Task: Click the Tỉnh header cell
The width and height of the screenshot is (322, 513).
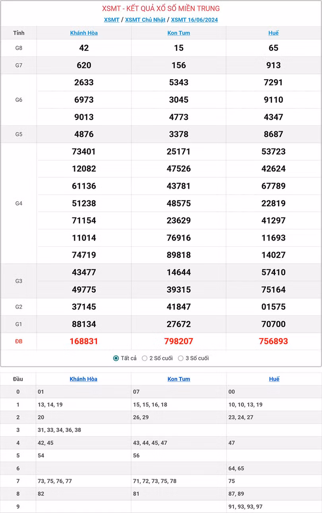Action: pyautogui.click(x=19, y=33)
